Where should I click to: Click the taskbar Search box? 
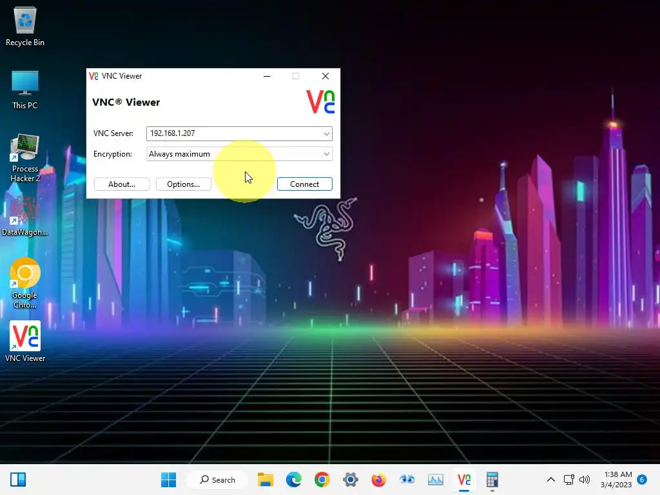pos(218,480)
